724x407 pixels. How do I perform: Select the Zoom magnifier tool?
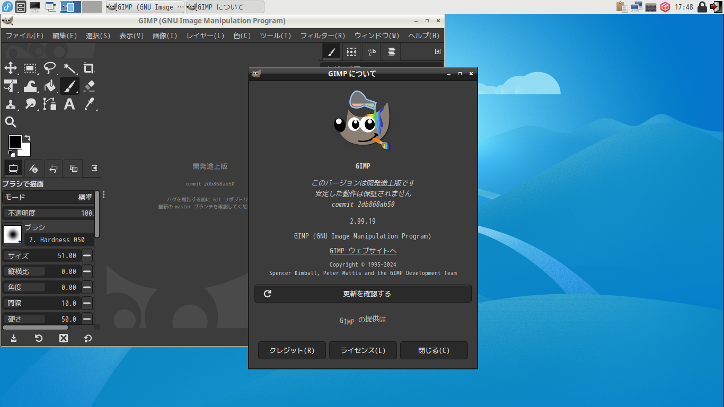tap(11, 122)
